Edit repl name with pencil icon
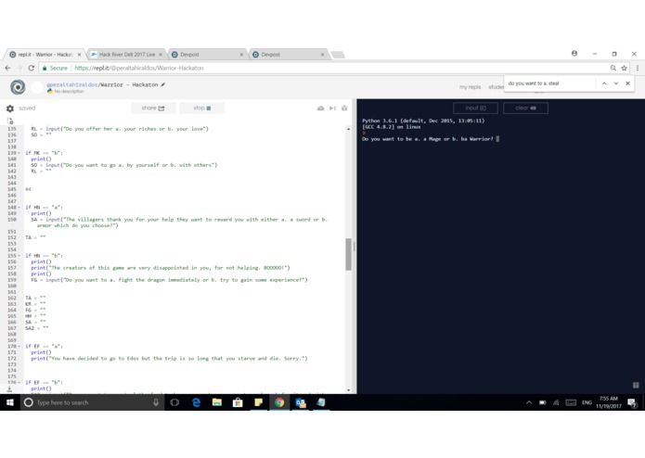This screenshot has height=458, width=645. (x=163, y=84)
